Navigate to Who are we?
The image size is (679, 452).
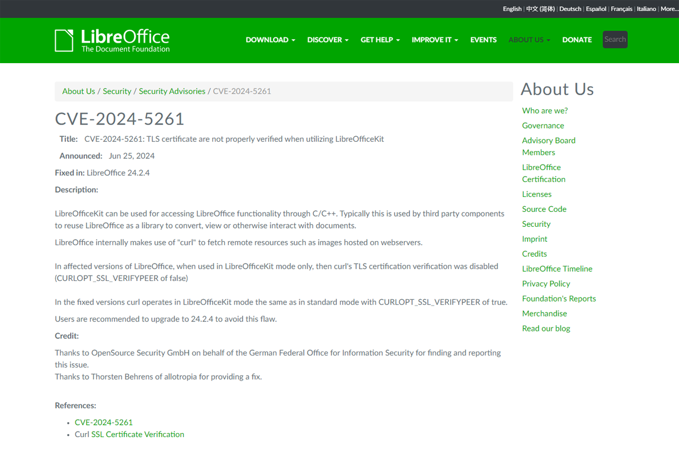click(x=544, y=110)
